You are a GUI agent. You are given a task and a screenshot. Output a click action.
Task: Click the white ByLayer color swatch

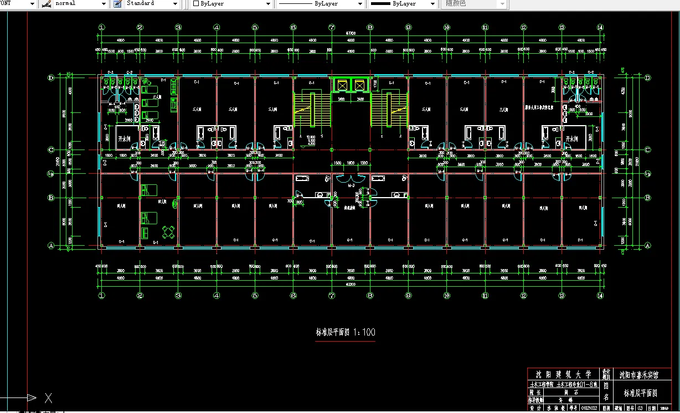(x=195, y=3)
